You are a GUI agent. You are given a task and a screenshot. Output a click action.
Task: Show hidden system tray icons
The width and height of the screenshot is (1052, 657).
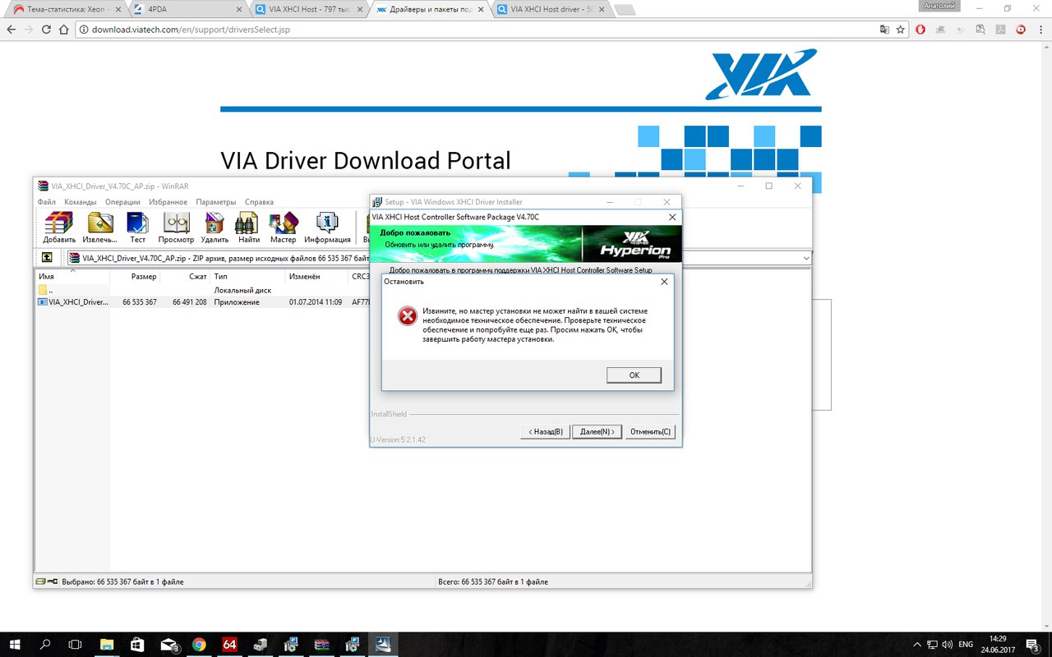(x=917, y=645)
